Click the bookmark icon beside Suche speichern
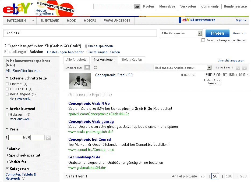The width and height of the screenshot is (251, 182). coord(86,46)
